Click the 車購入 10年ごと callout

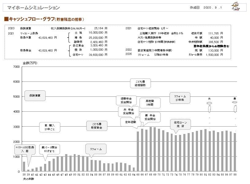point(50,127)
